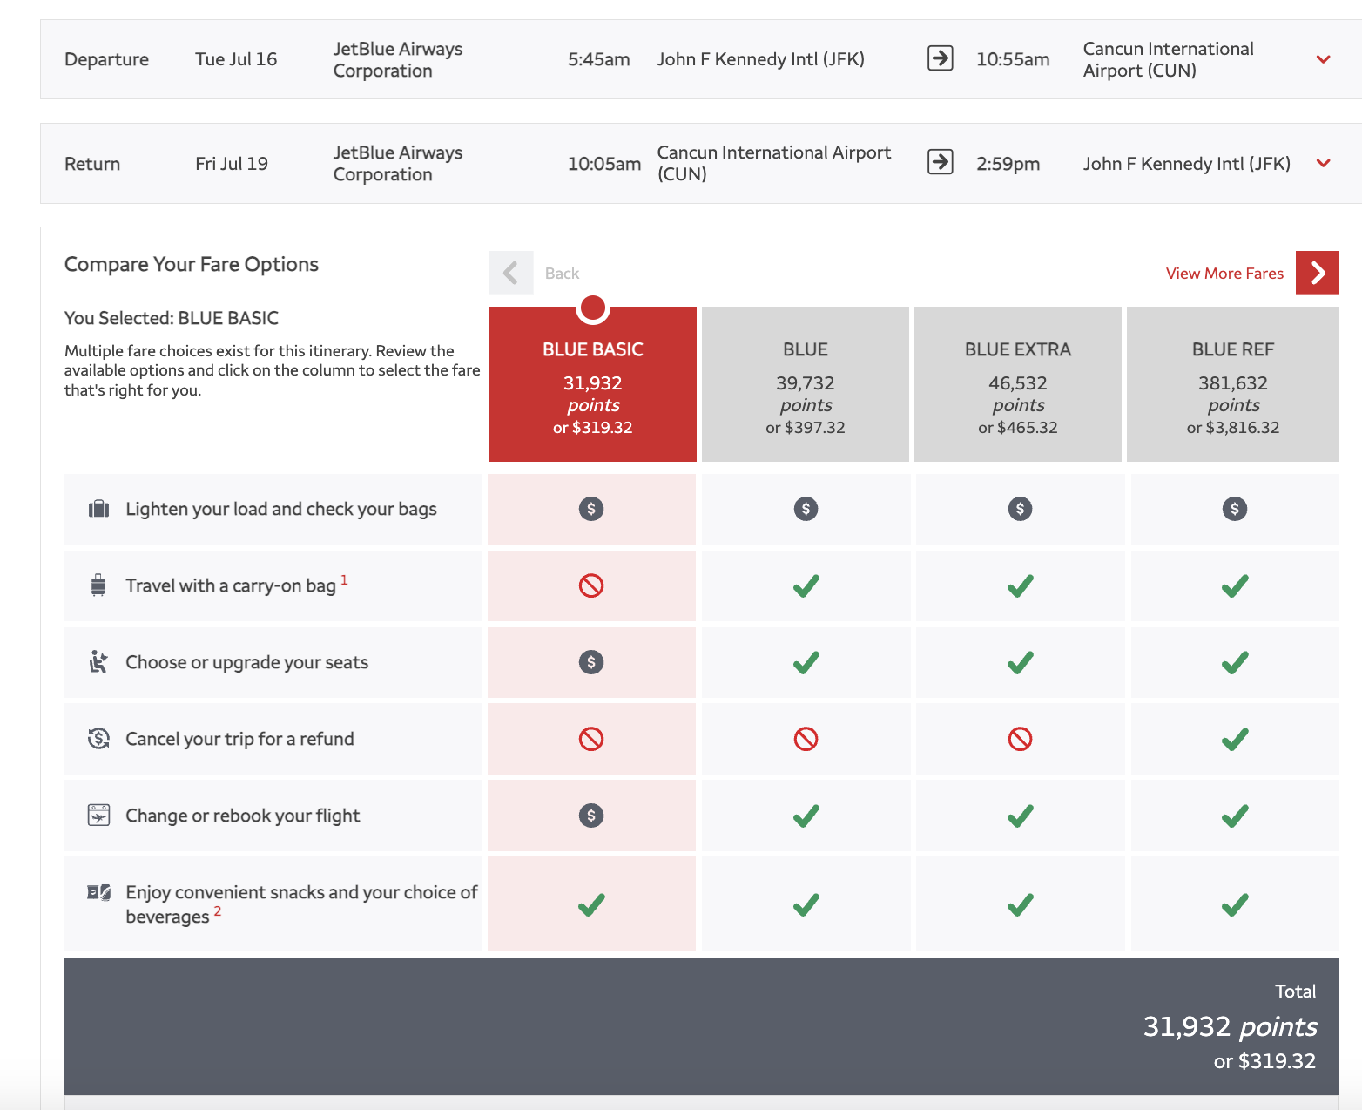Click BLUE EXTRA checked bags fee icon

pos(1020,509)
